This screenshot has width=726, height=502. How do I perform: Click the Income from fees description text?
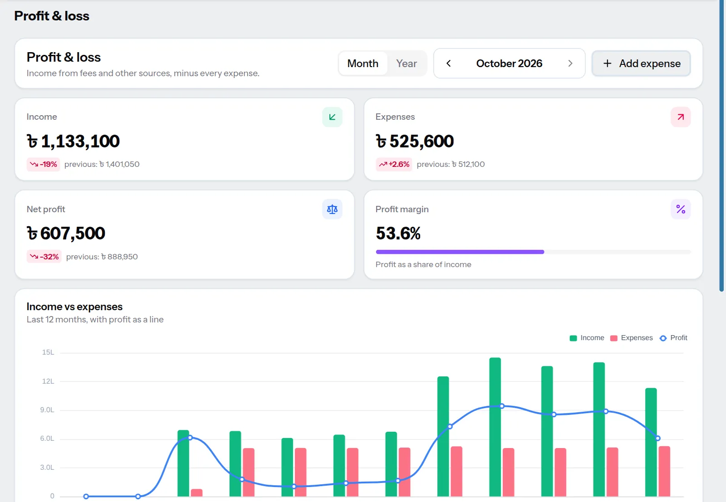(143, 73)
